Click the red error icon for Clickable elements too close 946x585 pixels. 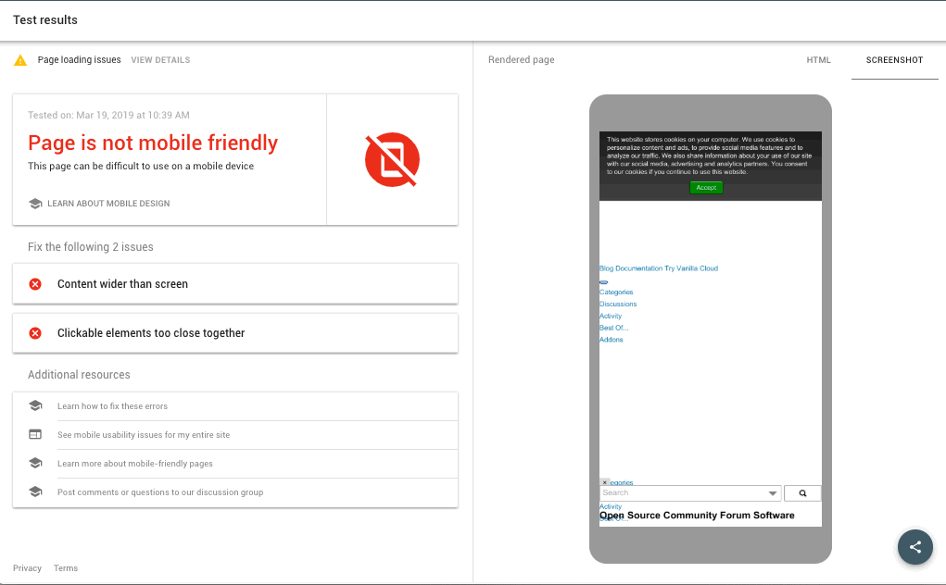pyautogui.click(x=35, y=333)
